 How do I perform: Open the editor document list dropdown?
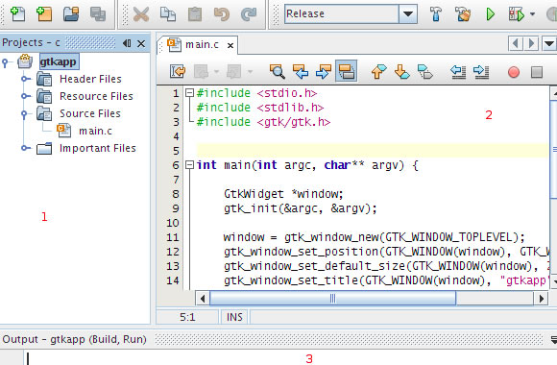[549, 44]
